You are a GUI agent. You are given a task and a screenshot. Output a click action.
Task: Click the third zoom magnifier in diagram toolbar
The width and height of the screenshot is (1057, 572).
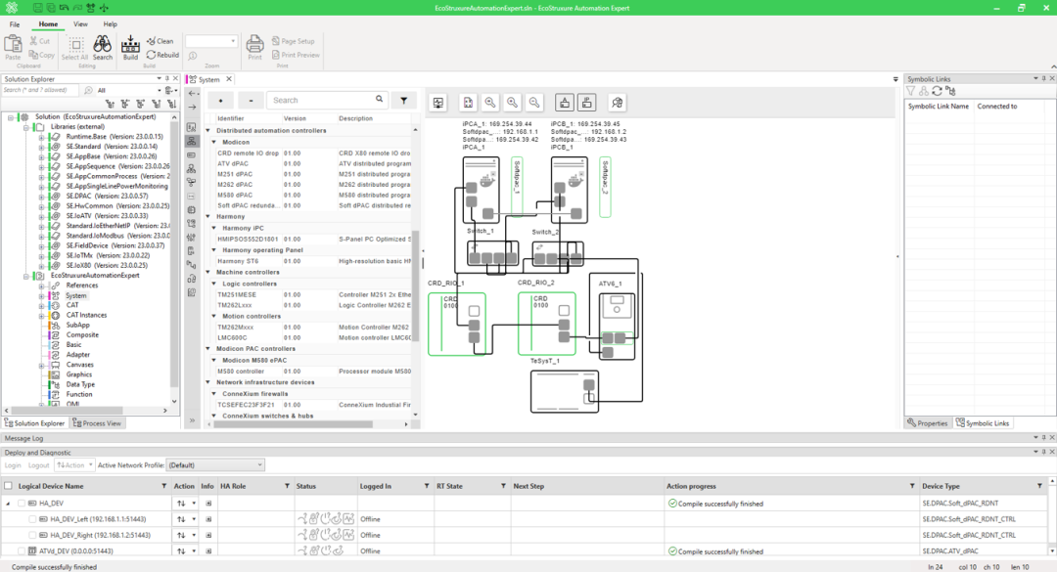tap(534, 103)
